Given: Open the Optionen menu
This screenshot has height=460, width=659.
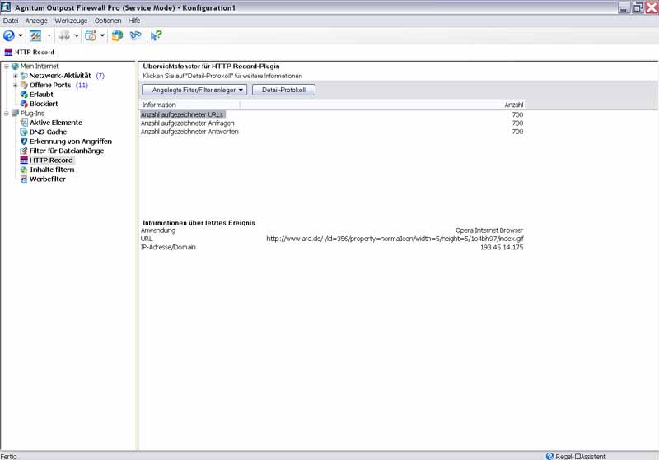Looking at the screenshot, I should coord(108,20).
